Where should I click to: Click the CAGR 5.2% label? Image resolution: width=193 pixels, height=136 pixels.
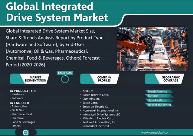click(65, 73)
